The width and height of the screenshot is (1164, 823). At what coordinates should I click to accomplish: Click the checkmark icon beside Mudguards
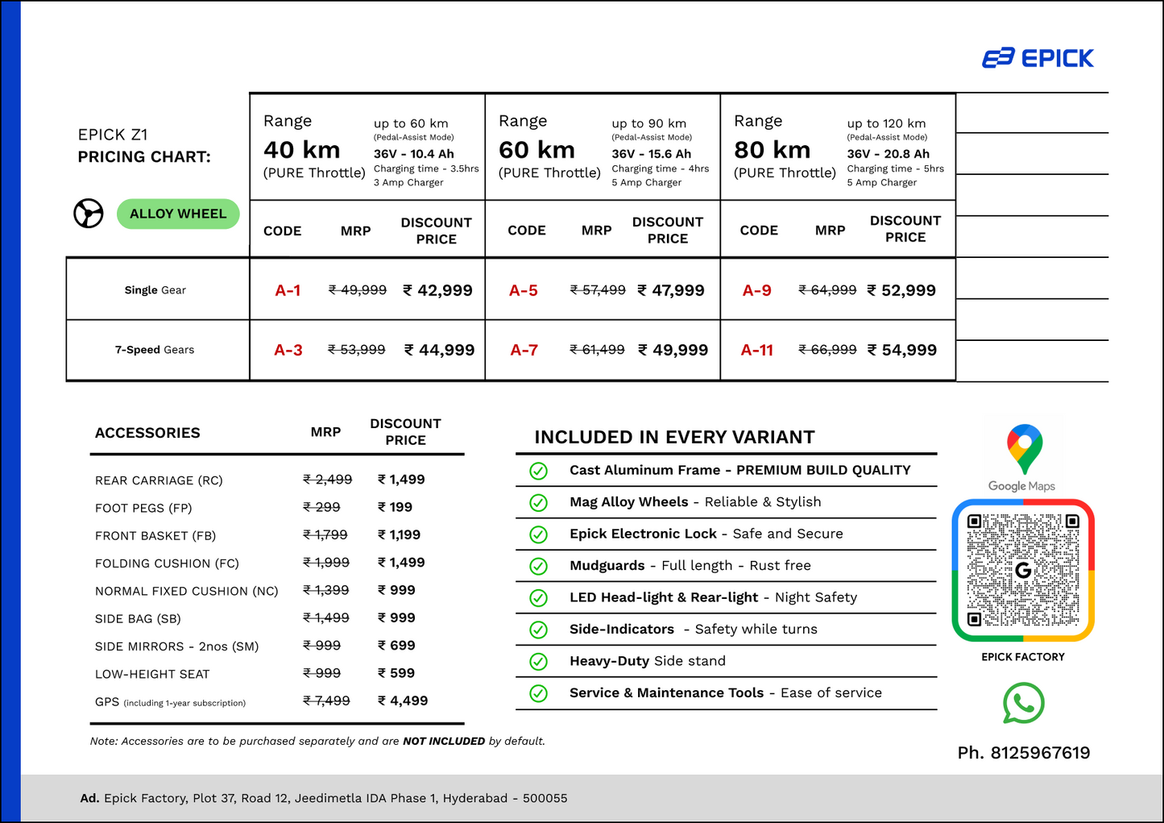[x=539, y=567]
